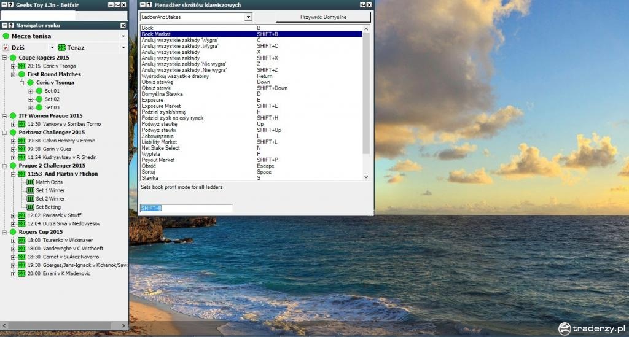Click the green circle of Set 03
Screen dimensions: 629x337
pos(39,107)
